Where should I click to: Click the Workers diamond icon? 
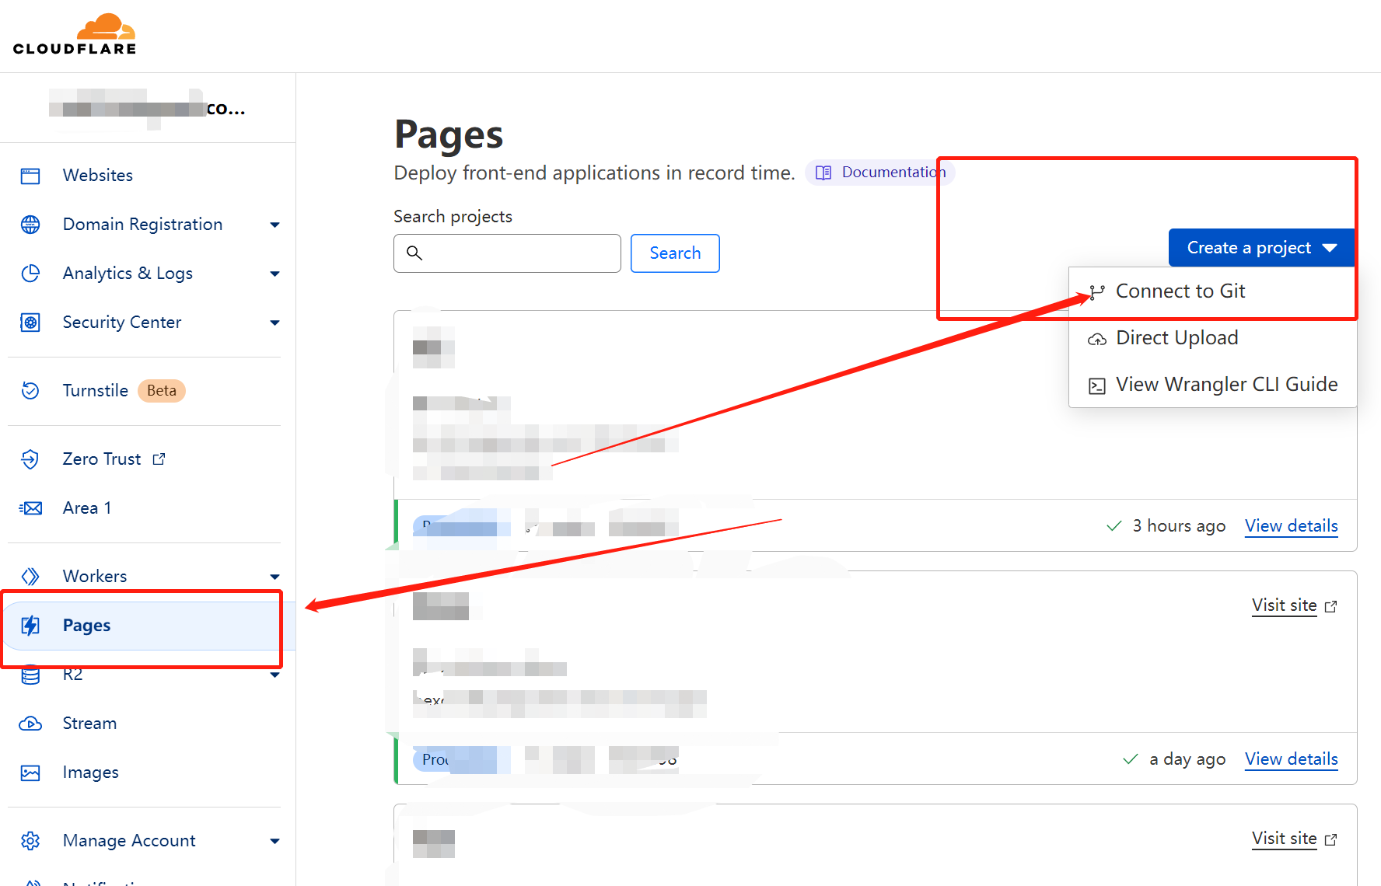pos(30,576)
